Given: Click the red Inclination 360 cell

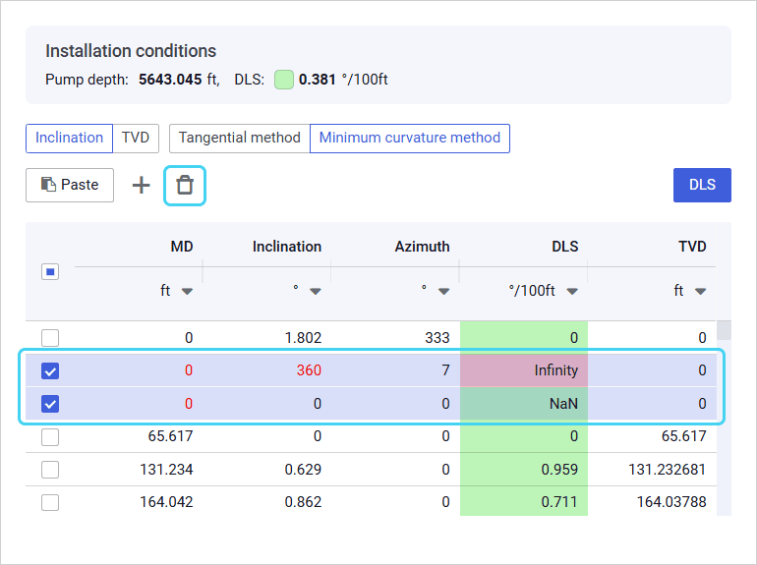Looking at the screenshot, I should point(308,371).
